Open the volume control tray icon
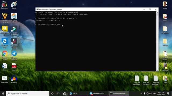 coord(150,94)
